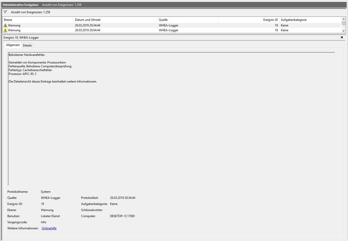The height and width of the screenshot is (241, 348).
Task: Click Benutzer value 'Lokaler Dienst'
Action: (50, 216)
